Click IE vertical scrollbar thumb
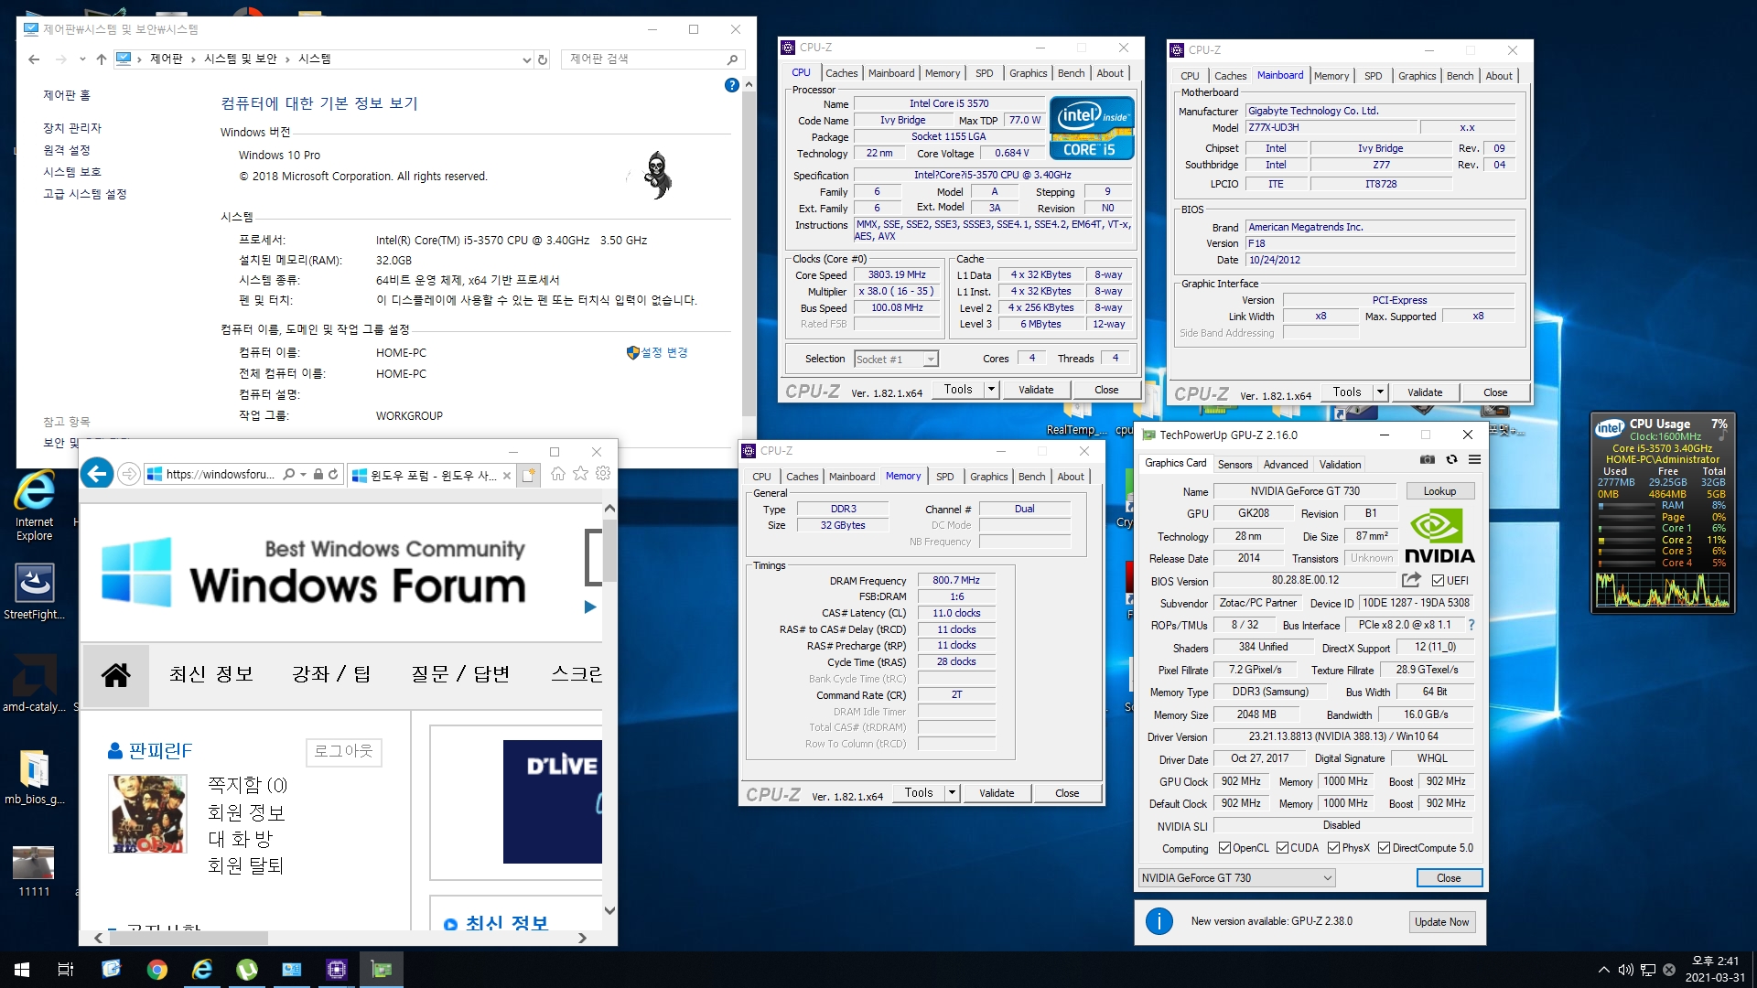 click(609, 550)
